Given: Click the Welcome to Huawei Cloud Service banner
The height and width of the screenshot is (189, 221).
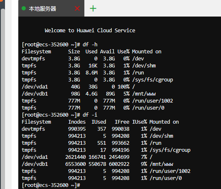Looking at the screenshot, I should tap(90, 31).
